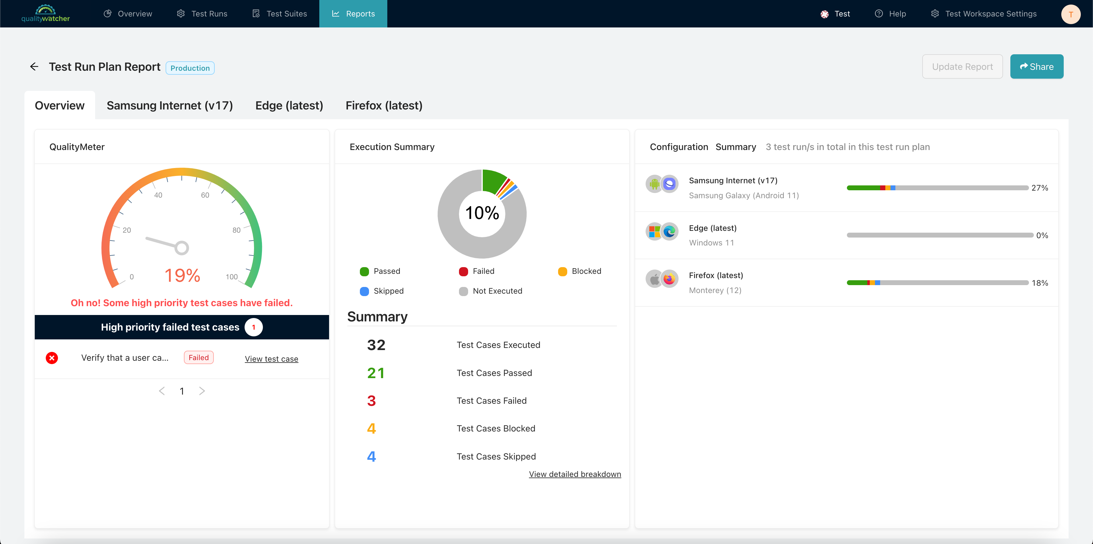Screen dimensions: 1093x544
Task: Click the Android icon for Samsung Internet
Action: pos(655,184)
